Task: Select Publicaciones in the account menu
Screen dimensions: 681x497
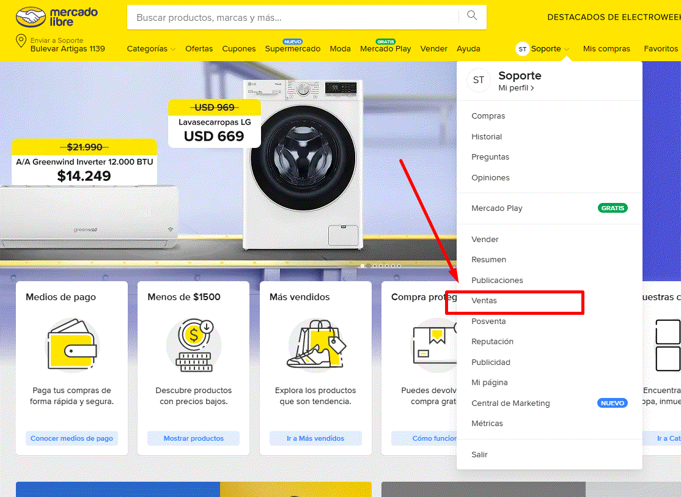Action: [x=497, y=280]
